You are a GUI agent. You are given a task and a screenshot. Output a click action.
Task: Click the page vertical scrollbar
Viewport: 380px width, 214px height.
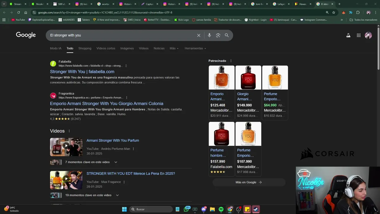(x=378, y=49)
